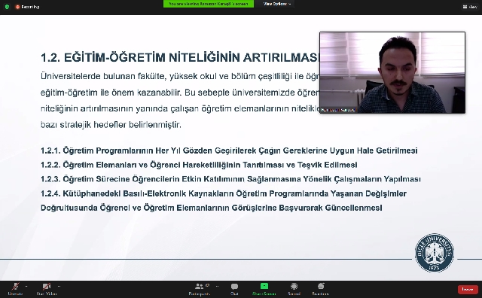Open audio options arrow next to Unmute
Screen dimensions: 482x298
coord(26,286)
